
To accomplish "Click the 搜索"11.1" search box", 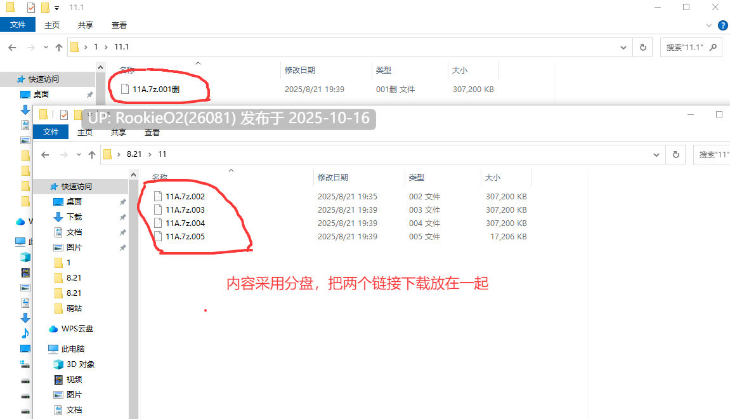I will click(691, 47).
